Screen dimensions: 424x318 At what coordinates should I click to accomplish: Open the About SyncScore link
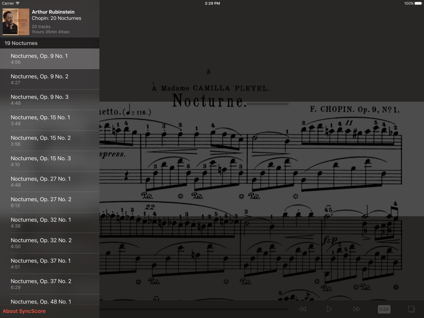(24, 311)
